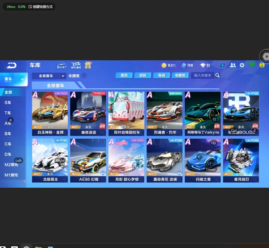
Task: Select T车 category in sidebar
Action: [x=8, y=113]
